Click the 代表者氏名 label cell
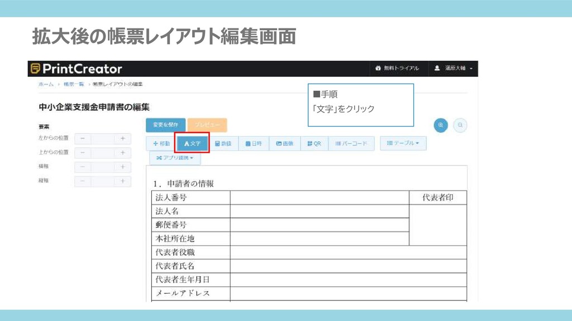 point(191,266)
